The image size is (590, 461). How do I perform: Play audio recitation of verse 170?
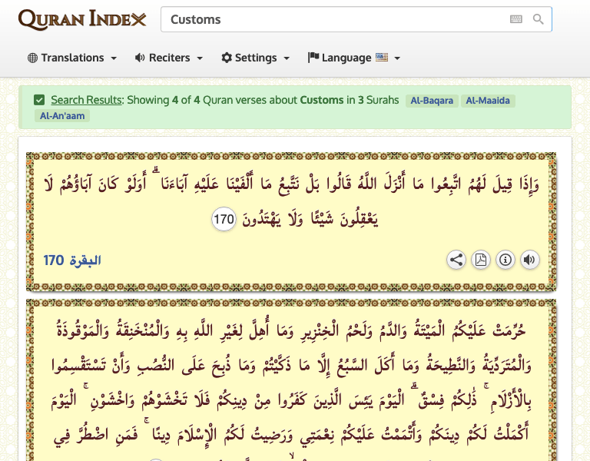tap(529, 260)
